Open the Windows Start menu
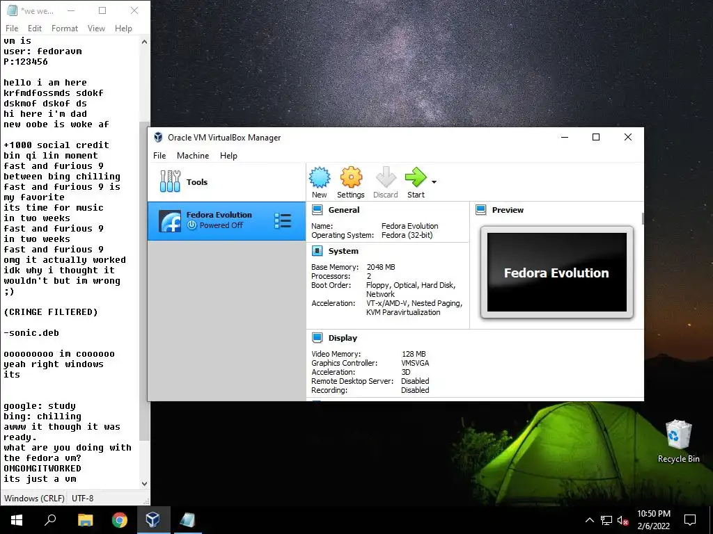 (x=17, y=519)
